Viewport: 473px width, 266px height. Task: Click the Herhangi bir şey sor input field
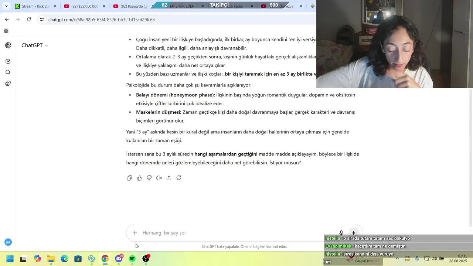pyautogui.click(x=238, y=233)
